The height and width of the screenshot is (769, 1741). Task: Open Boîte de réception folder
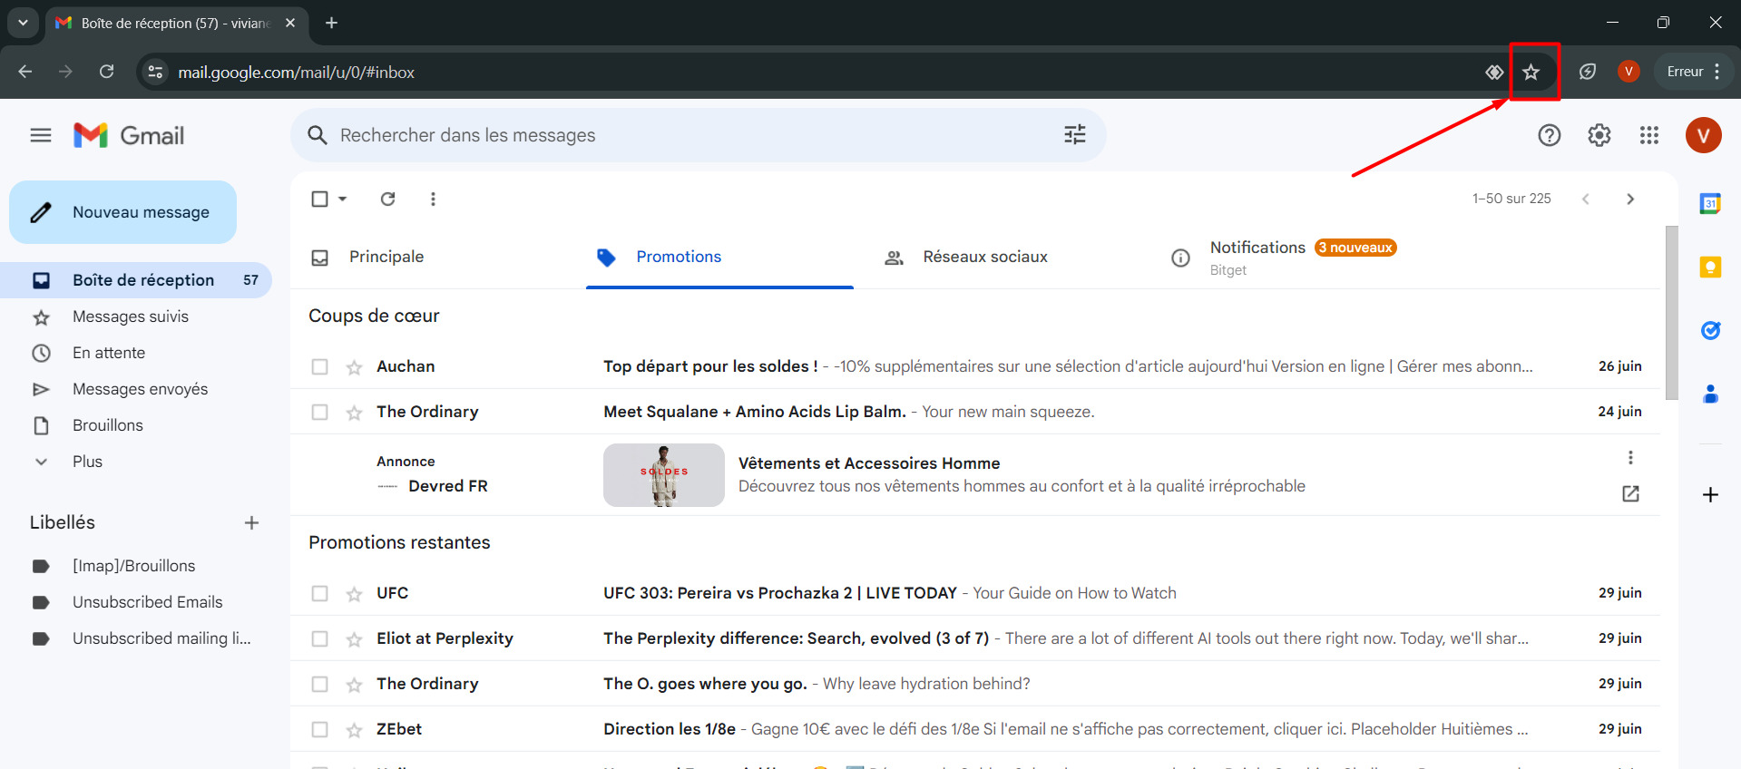click(x=136, y=280)
